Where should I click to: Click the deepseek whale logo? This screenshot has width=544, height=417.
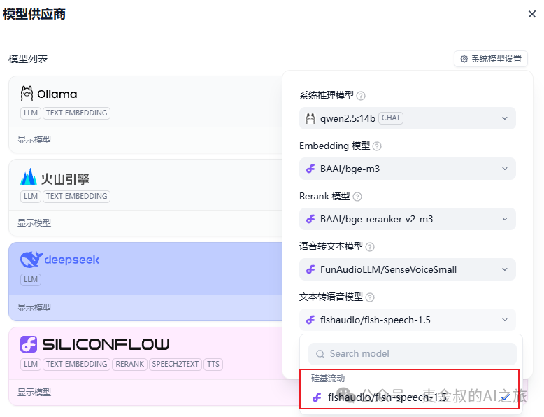[x=31, y=260]
